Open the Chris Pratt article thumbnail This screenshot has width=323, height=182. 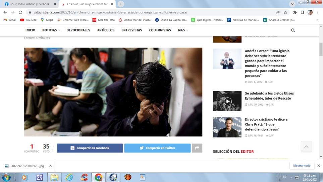pyautogui.click(x=227, y=127)
